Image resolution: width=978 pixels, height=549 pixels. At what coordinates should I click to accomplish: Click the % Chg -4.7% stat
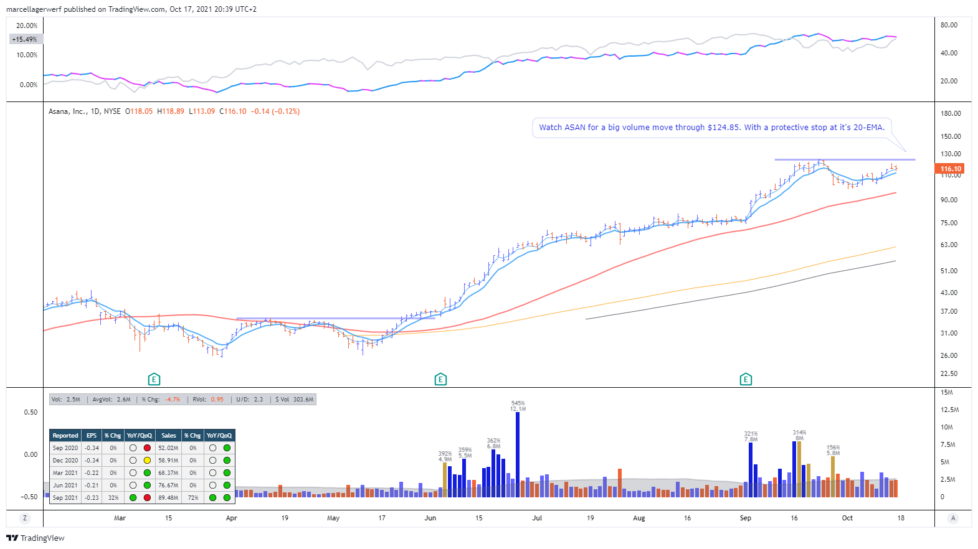coord(161,400)
